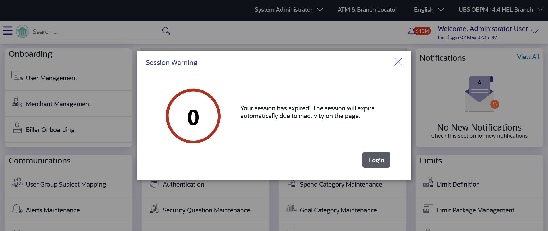548x231 pixels.
Task: Click the Session Warning title
Action: click(172, 63)
